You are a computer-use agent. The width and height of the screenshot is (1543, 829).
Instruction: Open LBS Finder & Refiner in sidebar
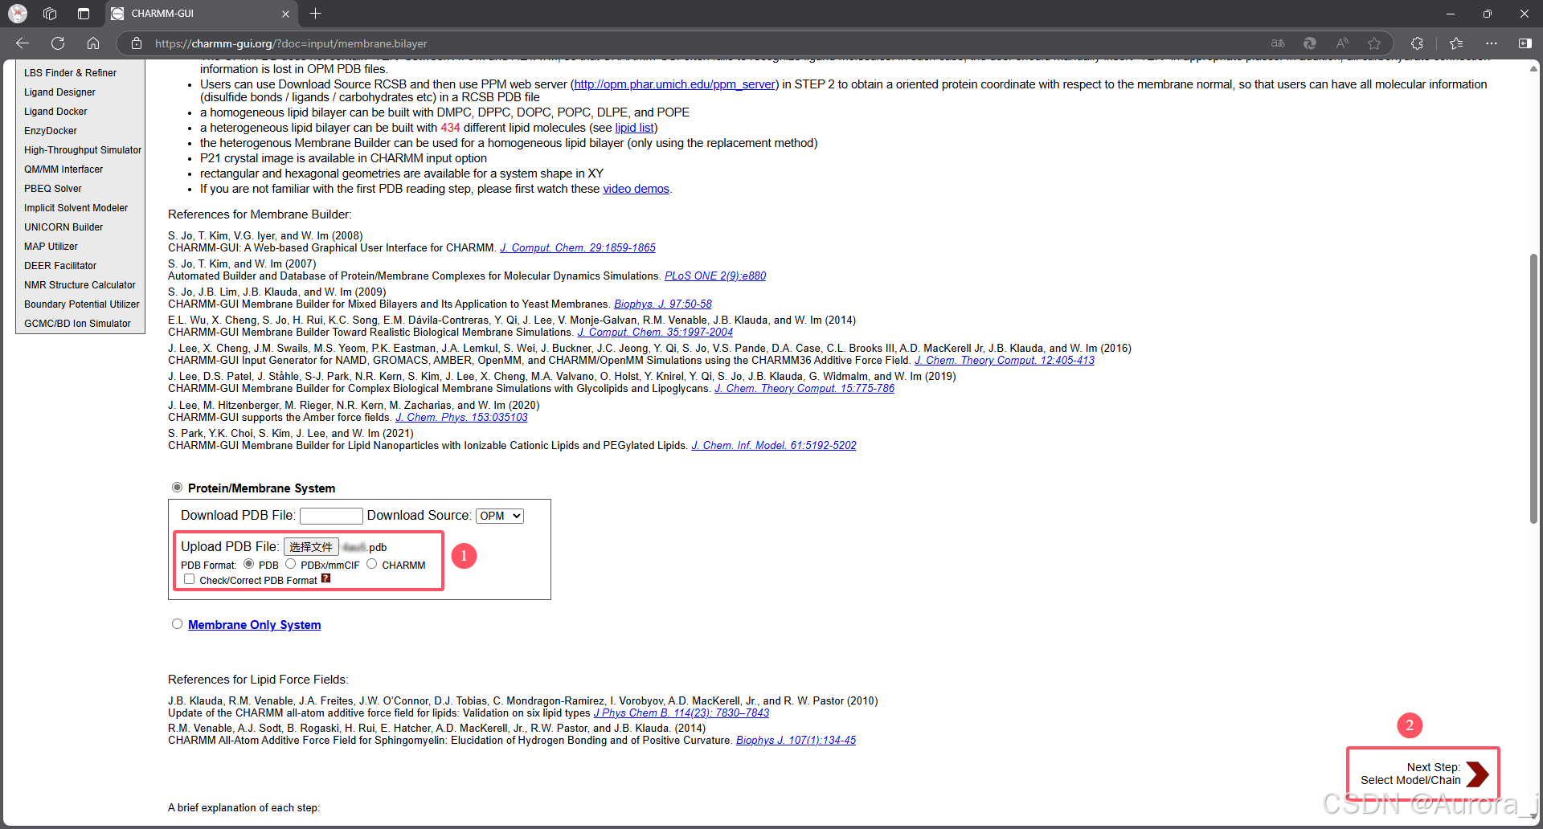[70, 73]
